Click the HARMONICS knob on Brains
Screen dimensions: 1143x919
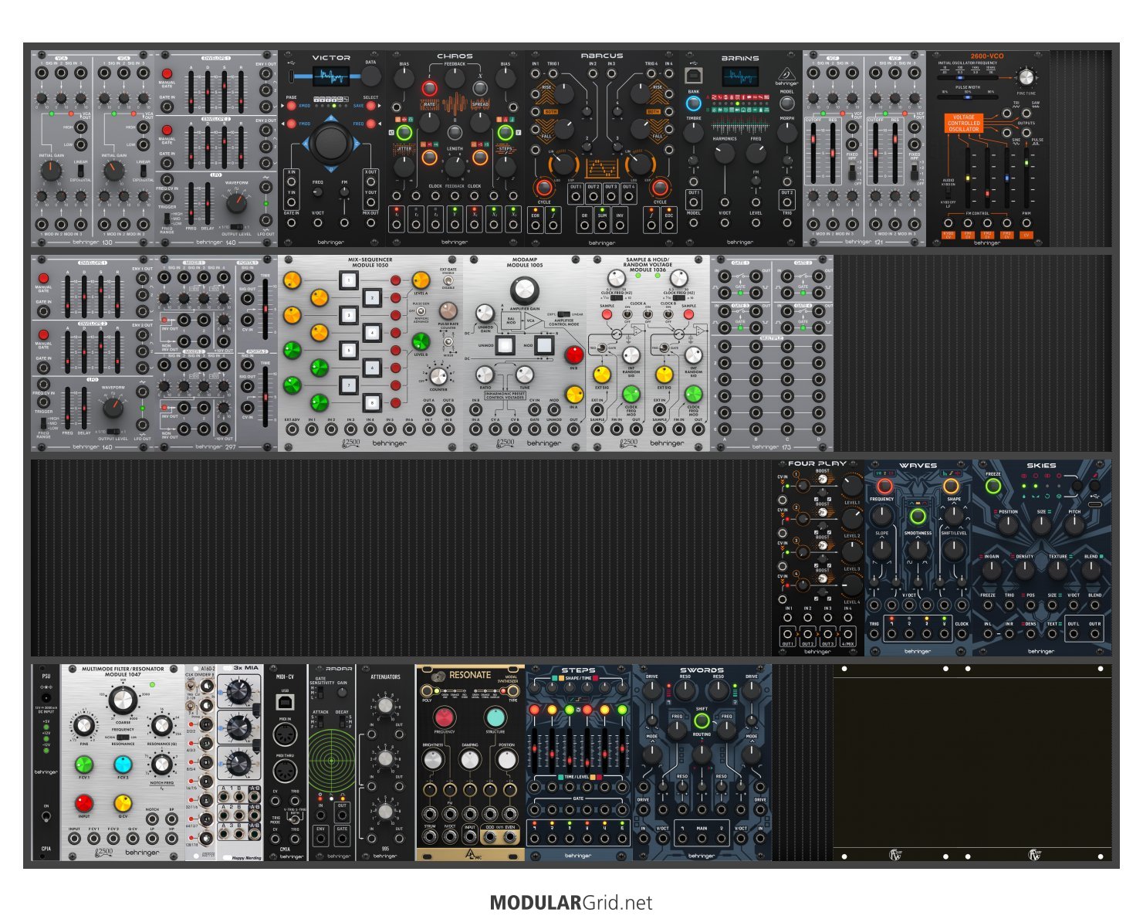click(x=725, y=153)
